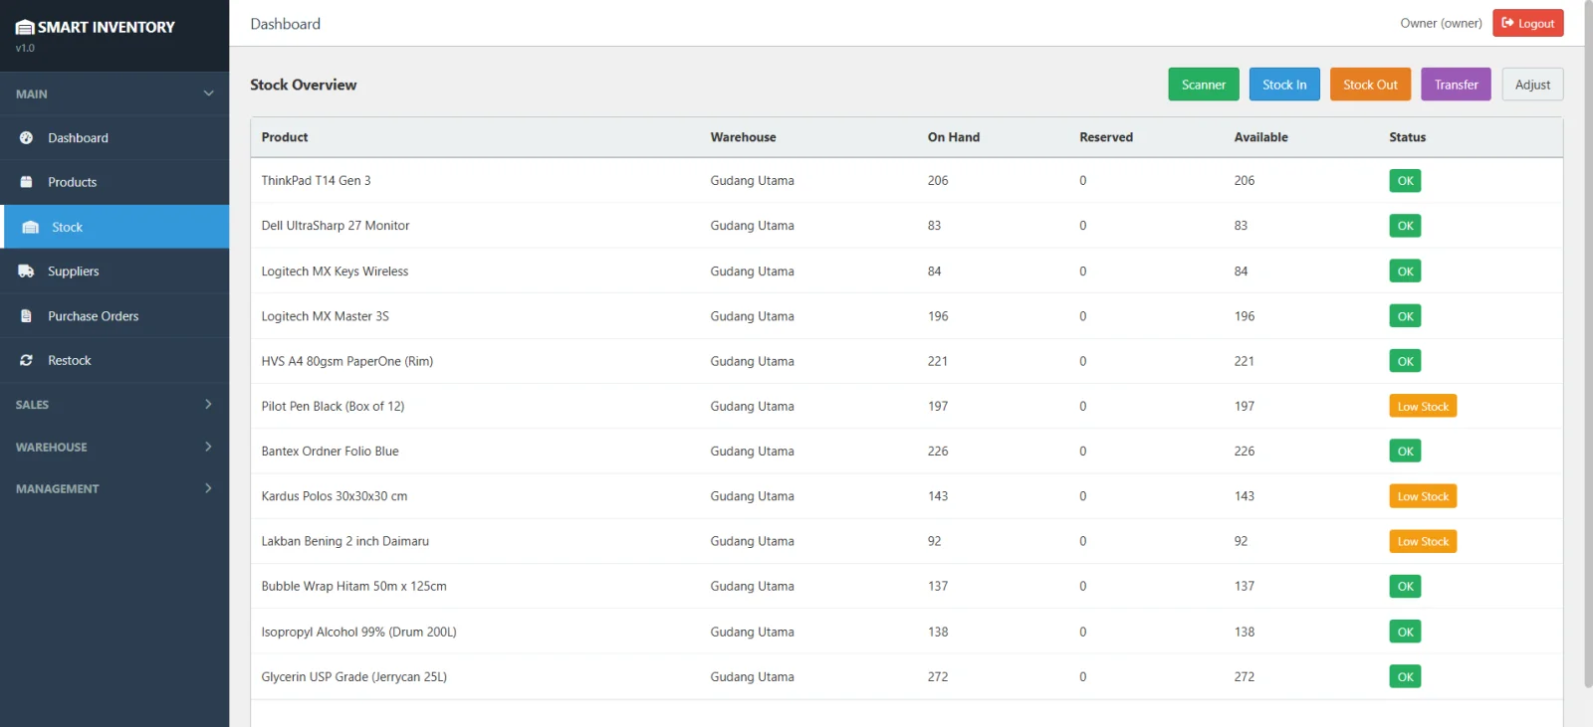Collapse the MAIN sidebar section

pos(208,93)
